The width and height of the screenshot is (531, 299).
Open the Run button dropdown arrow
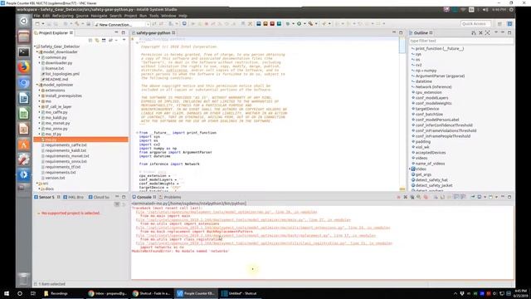(304, 24)
